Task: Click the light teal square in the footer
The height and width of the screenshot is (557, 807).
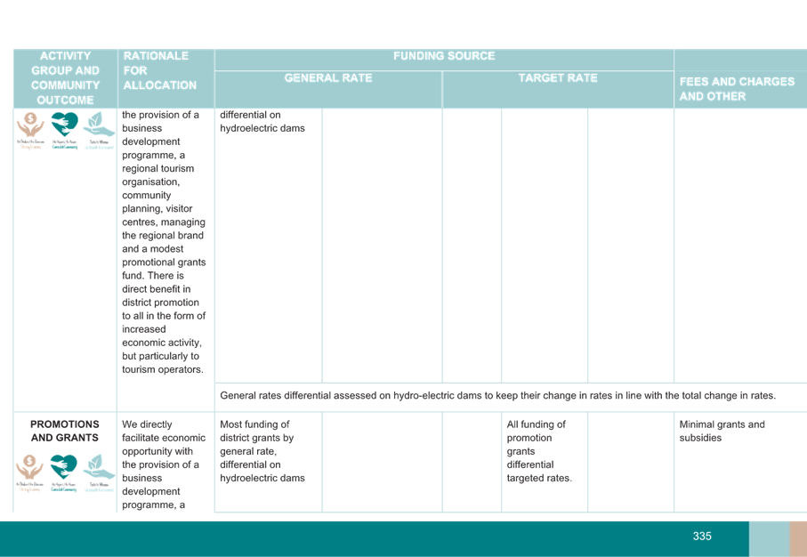Action: click(x=768, y=539)
